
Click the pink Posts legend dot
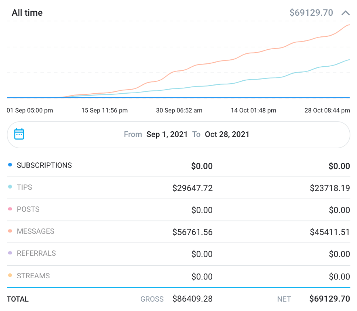click(x=10, y=209)
